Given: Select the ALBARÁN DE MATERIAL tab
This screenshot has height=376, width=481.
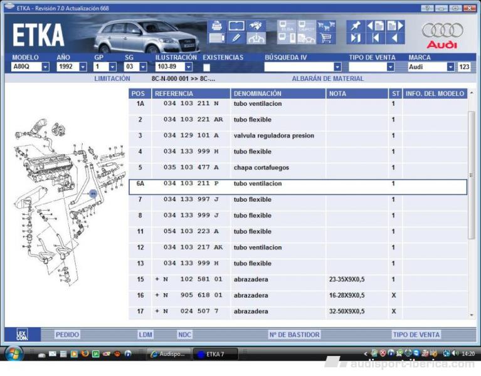Looking at the screenshot, I should click(x=327, y=79).
